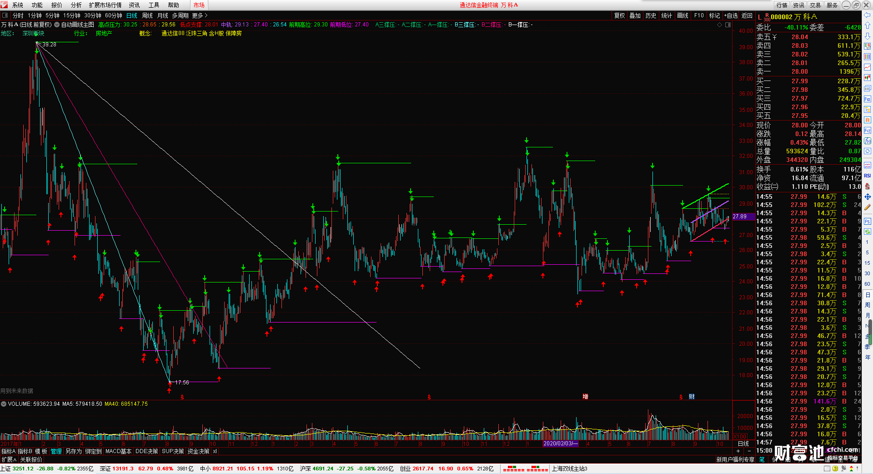Click the down arrow icon in right sidebar
This screenshot has height=474, width=873.
(x=868, y=35)
